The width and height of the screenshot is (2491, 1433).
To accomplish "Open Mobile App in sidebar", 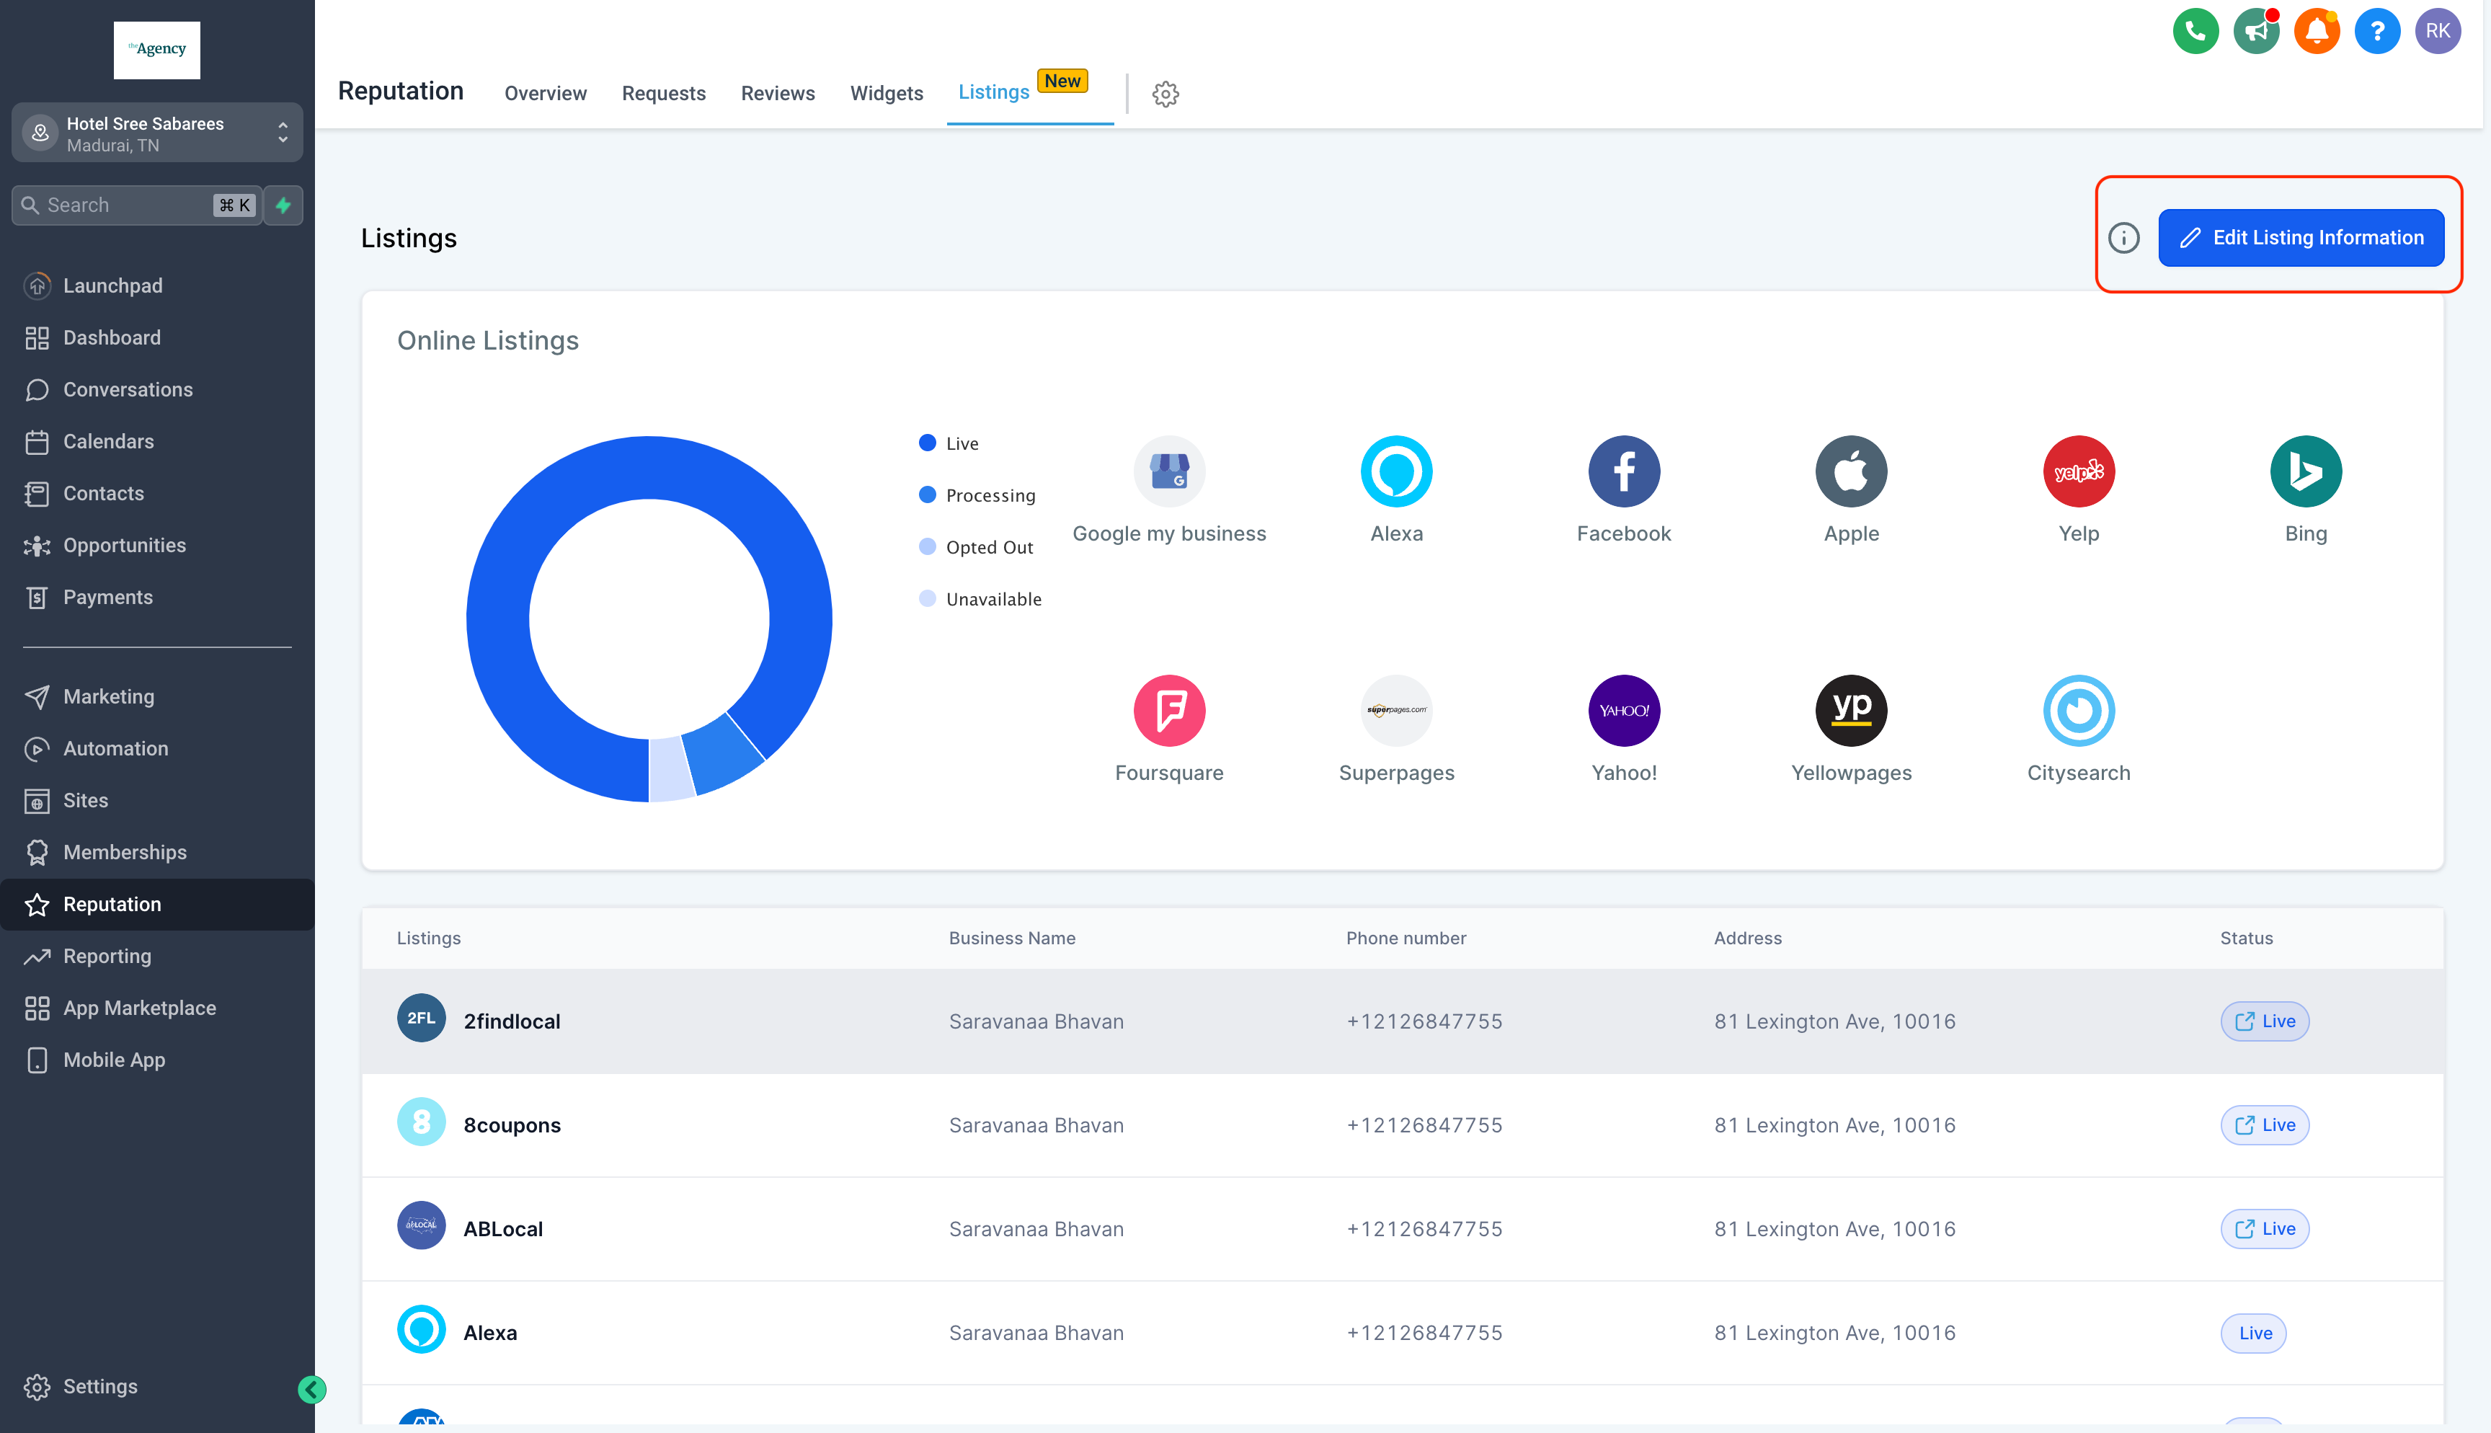I will click(x=157, y=1060).
